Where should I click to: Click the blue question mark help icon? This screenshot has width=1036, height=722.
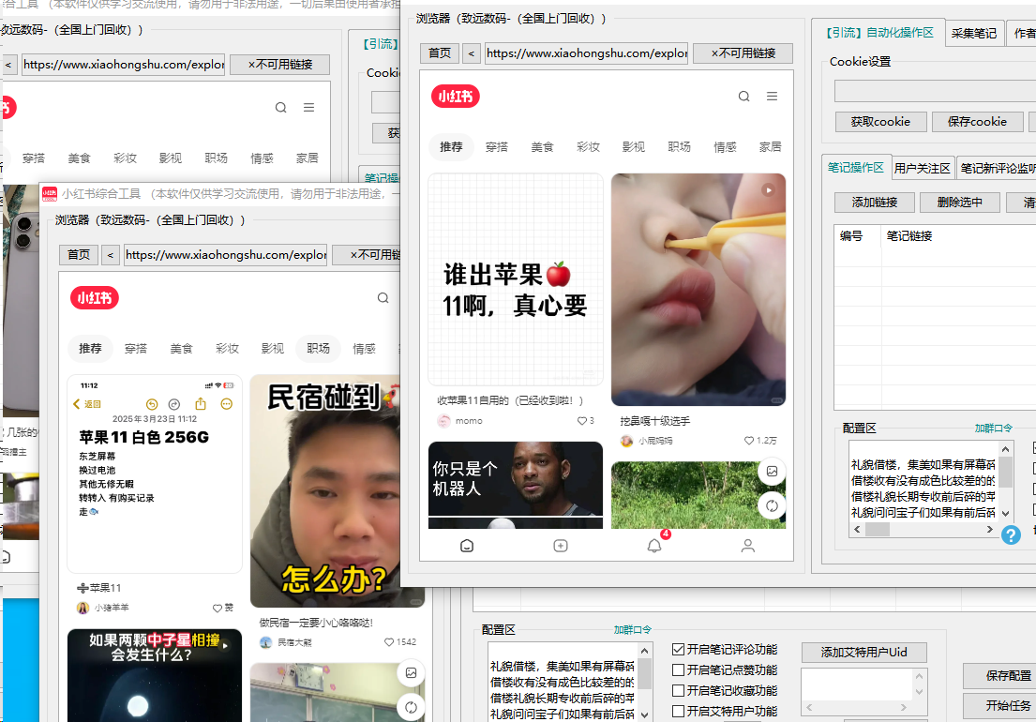click(1011, 534)
